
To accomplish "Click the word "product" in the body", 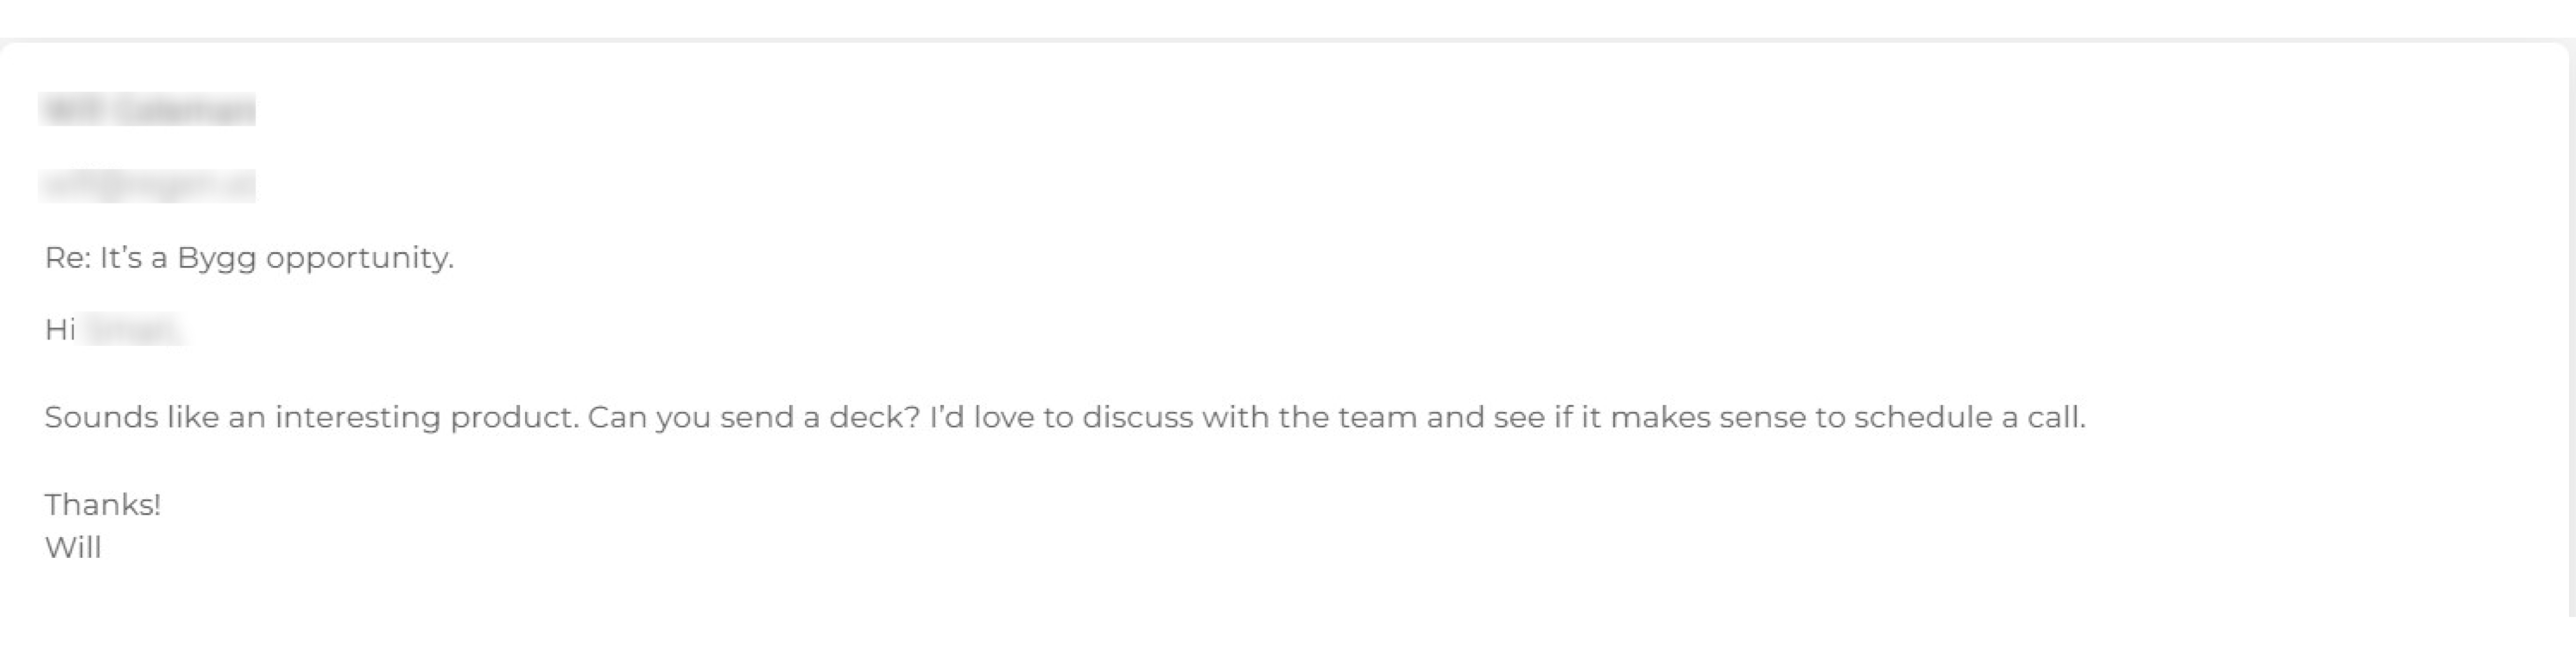I will click(x=513, y=417).
